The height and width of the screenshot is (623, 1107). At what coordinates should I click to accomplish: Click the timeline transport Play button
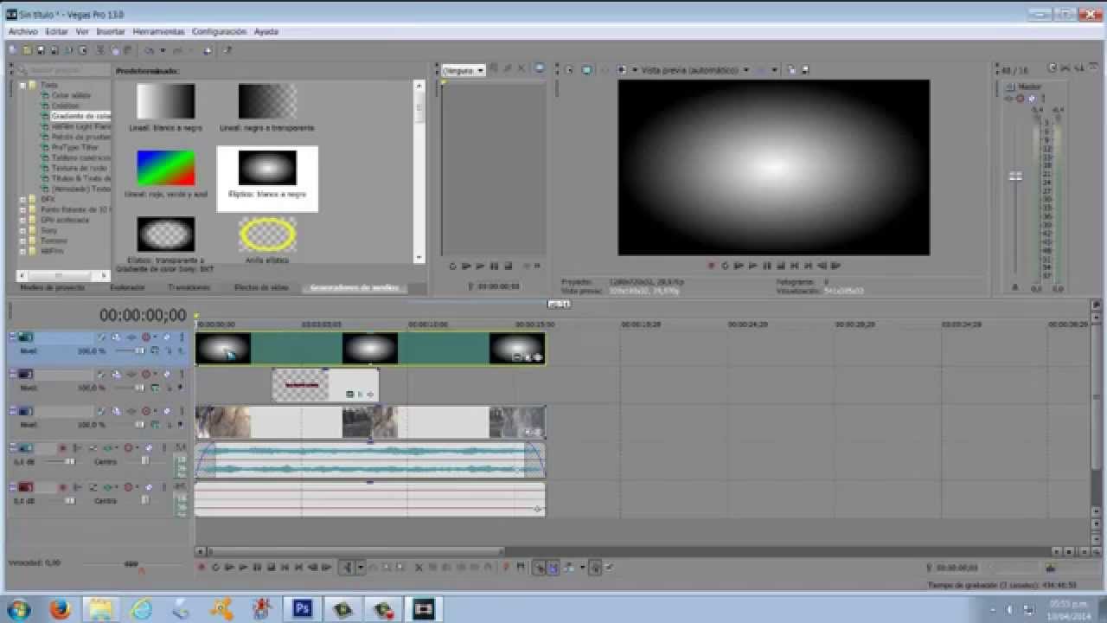(243, 568)
